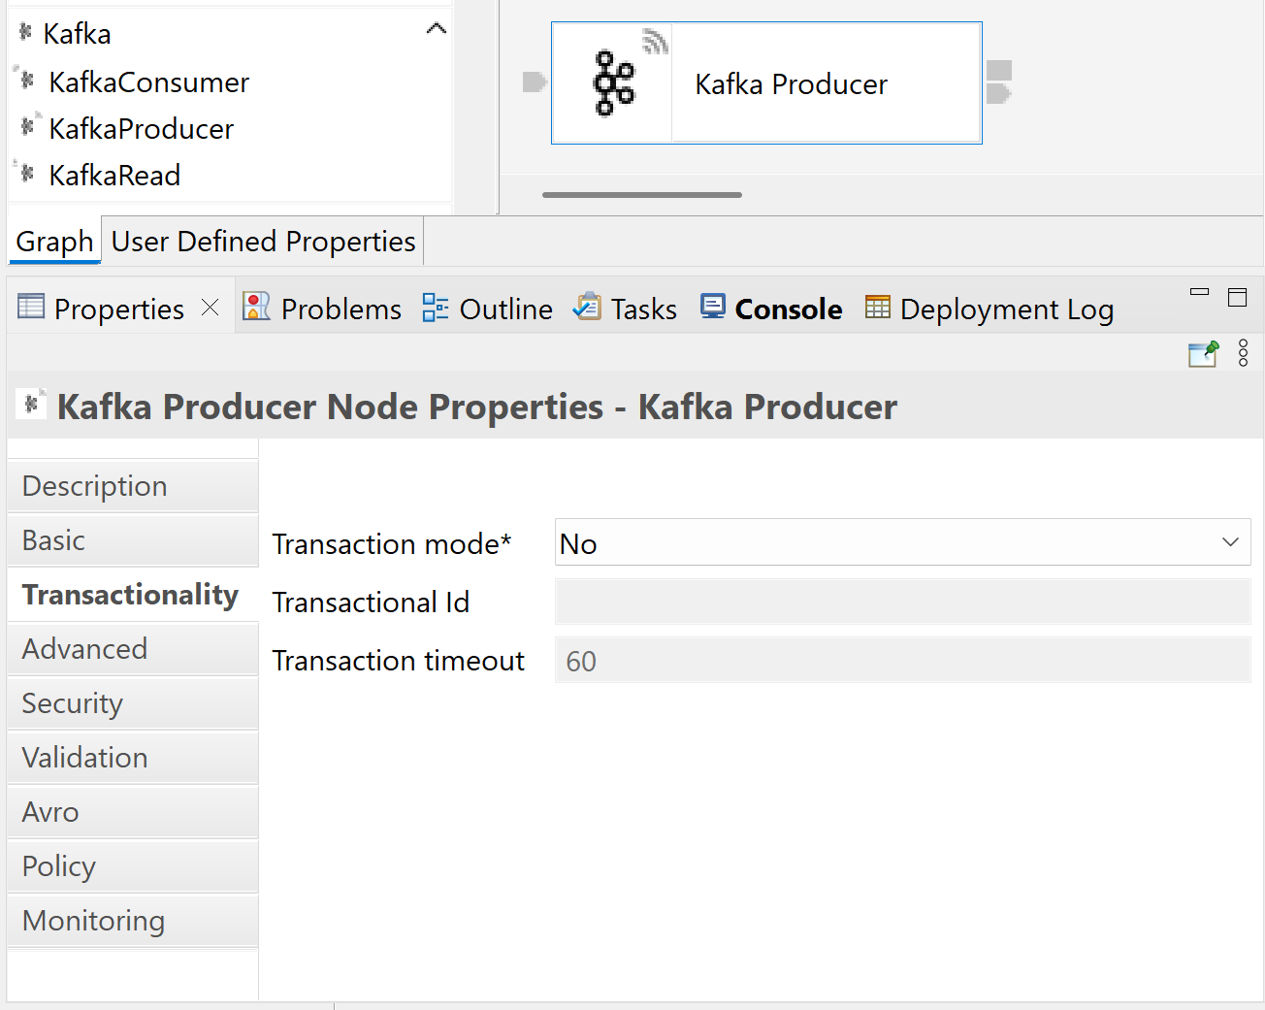Click the Kafka Producer input terminal
Screen dimensions: 1265x1010
pos(535,81)
